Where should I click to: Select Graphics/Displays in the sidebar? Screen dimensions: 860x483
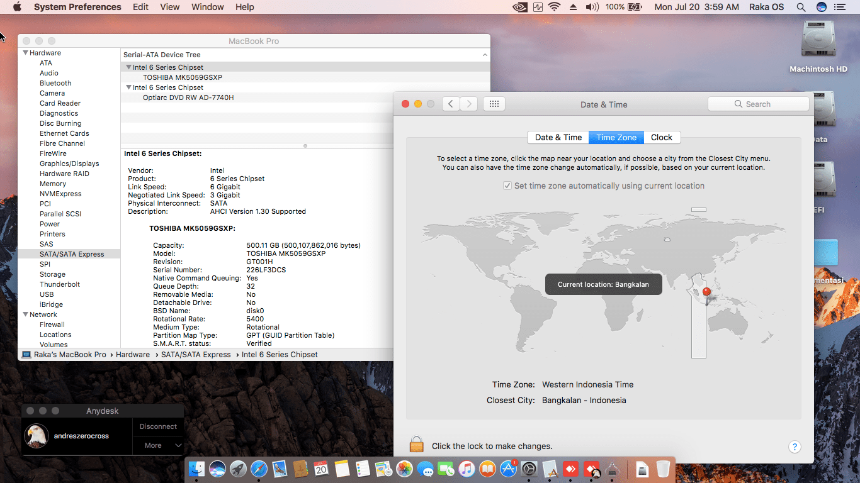69,164
